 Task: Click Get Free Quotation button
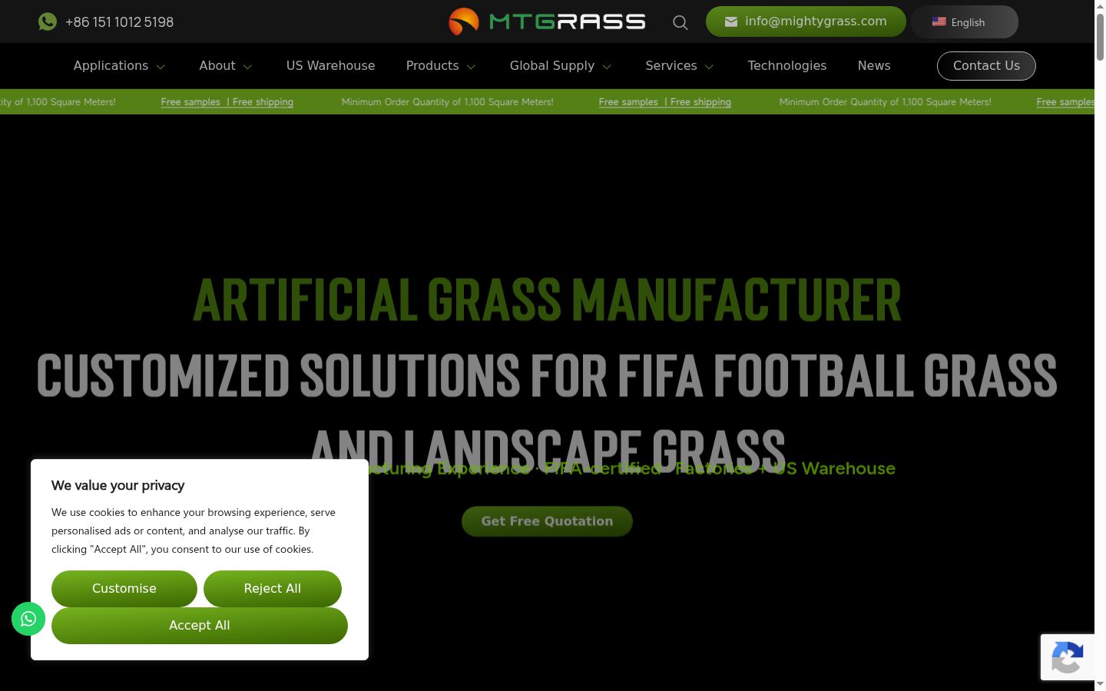547,521
